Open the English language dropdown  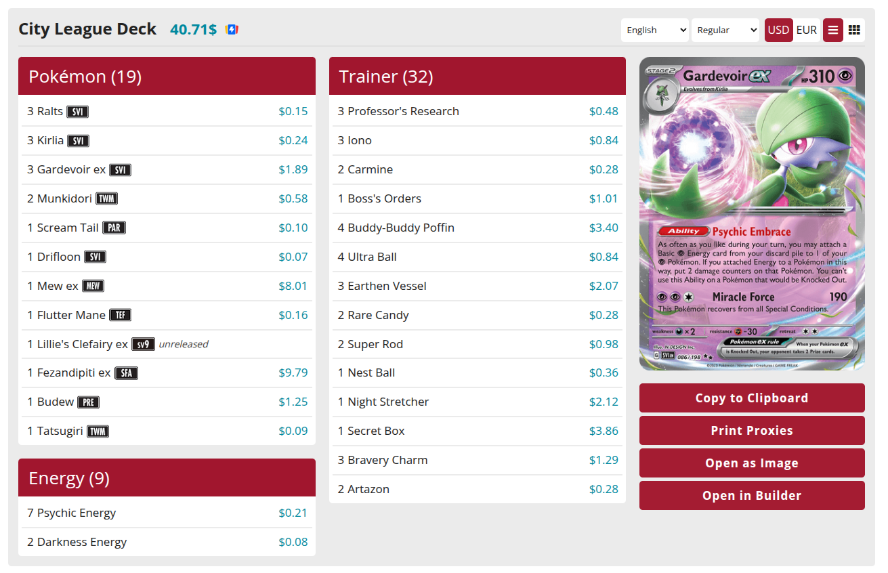pos(654,30)
